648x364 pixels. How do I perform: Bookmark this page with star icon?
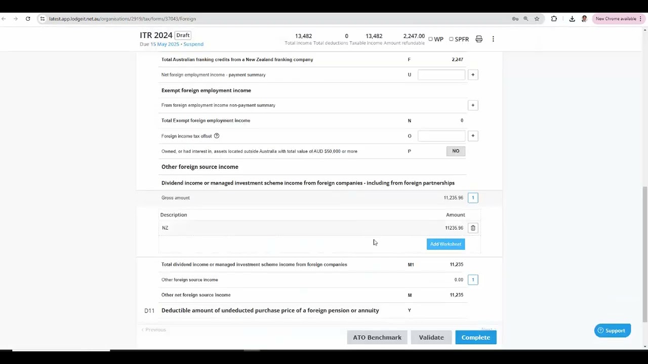pos(537,19)
